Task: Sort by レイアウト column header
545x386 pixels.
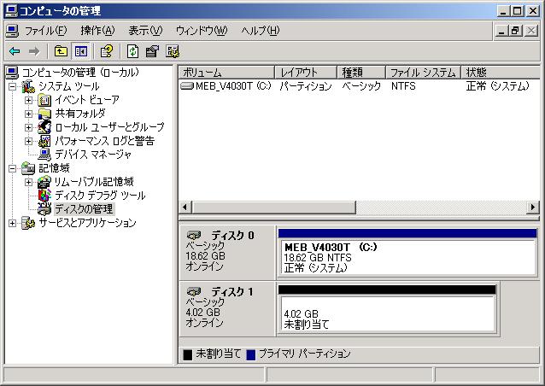Action: pyautogui.click(x=306, y=73)
